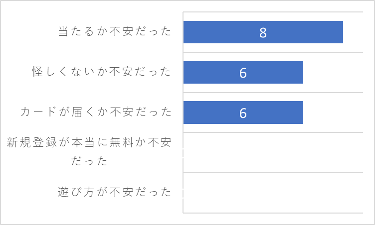Screen dimensions: 375x225
Task: Select the 当たるか不安だった category label
Action: click(x=115, y=31)
